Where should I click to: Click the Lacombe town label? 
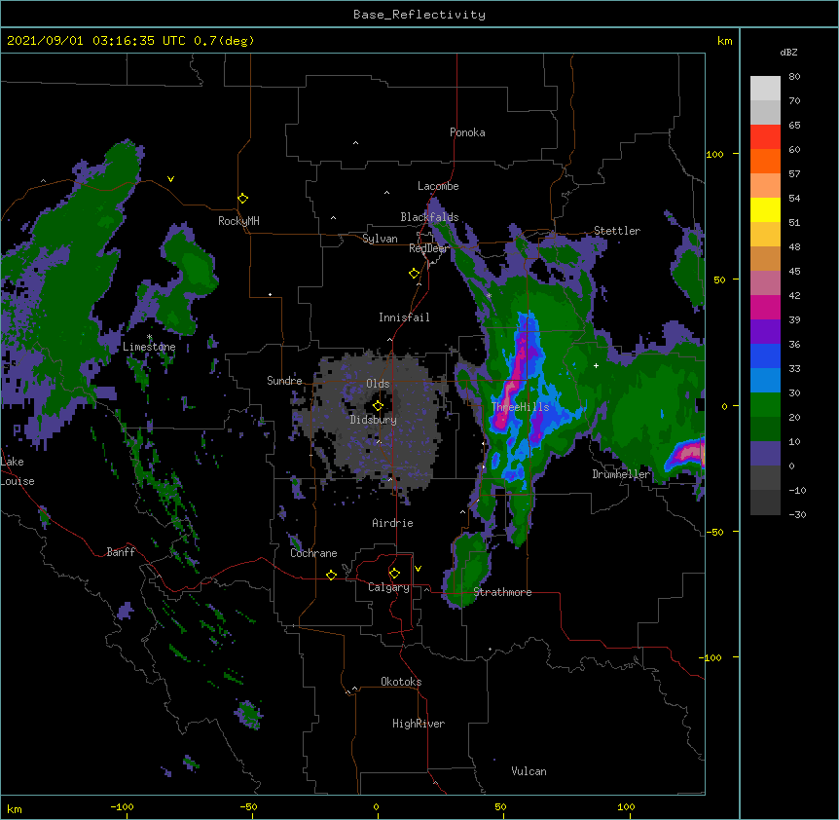click(x=438, y=186)
